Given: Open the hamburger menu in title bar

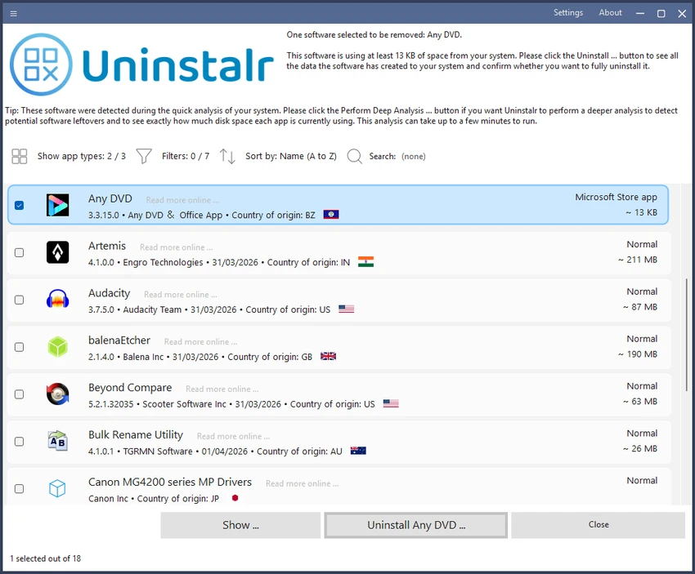Looking at the screenshot, I should click(13, 14).
